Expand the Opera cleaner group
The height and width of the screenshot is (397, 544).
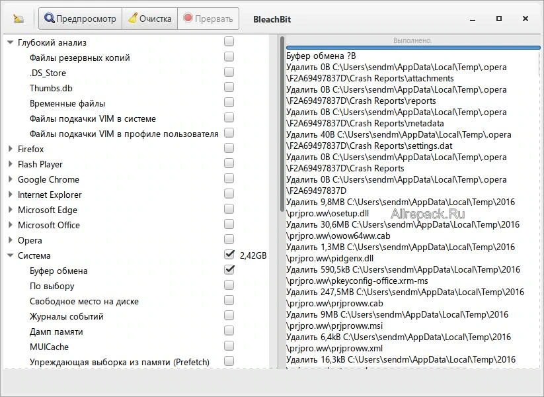coord(11,240)
